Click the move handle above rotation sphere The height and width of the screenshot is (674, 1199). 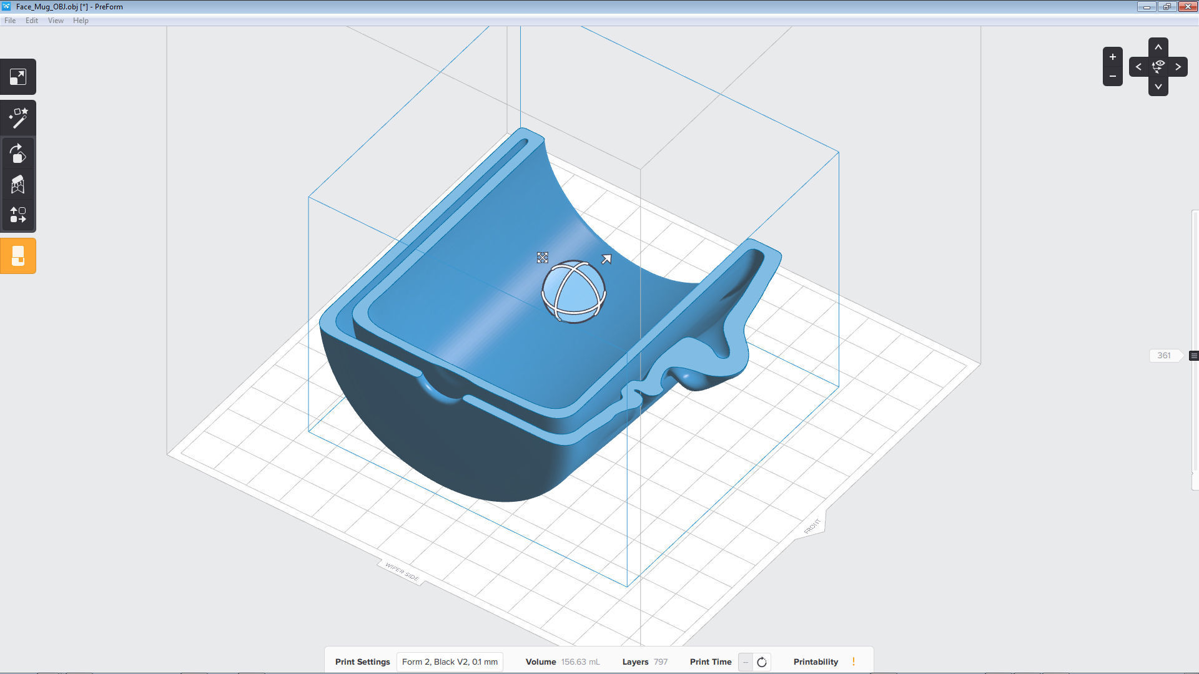pos(542,258)
